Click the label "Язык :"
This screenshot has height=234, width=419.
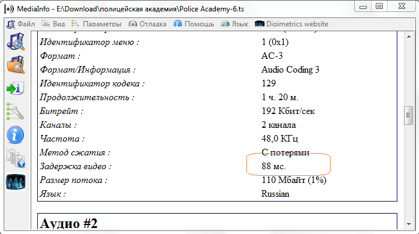click(53, 194)
